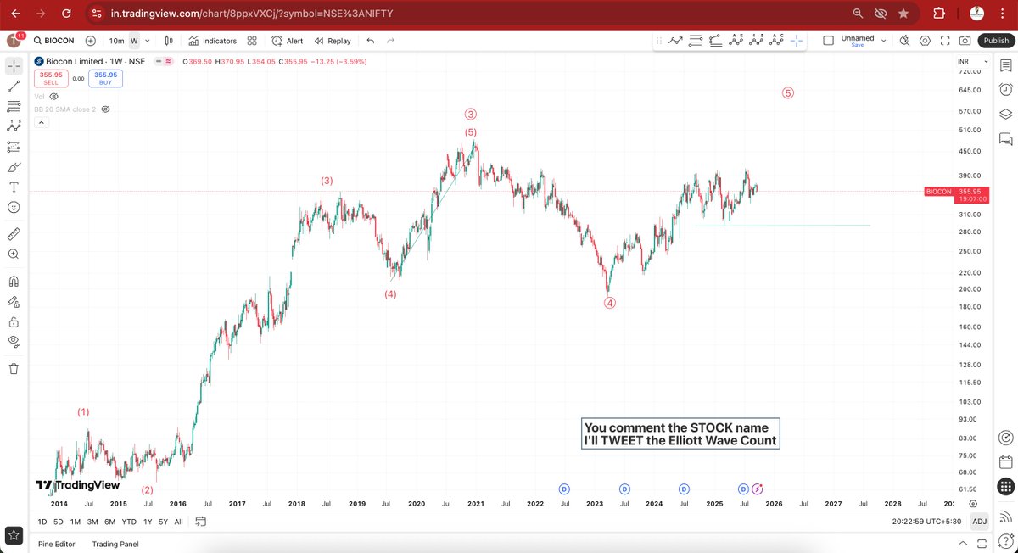
Task: Select the path line tool in favorites bar
Action: coord(676,41)
